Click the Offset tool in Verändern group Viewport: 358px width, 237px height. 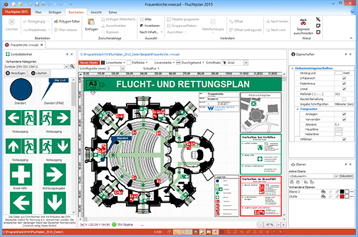pos(236,22)
